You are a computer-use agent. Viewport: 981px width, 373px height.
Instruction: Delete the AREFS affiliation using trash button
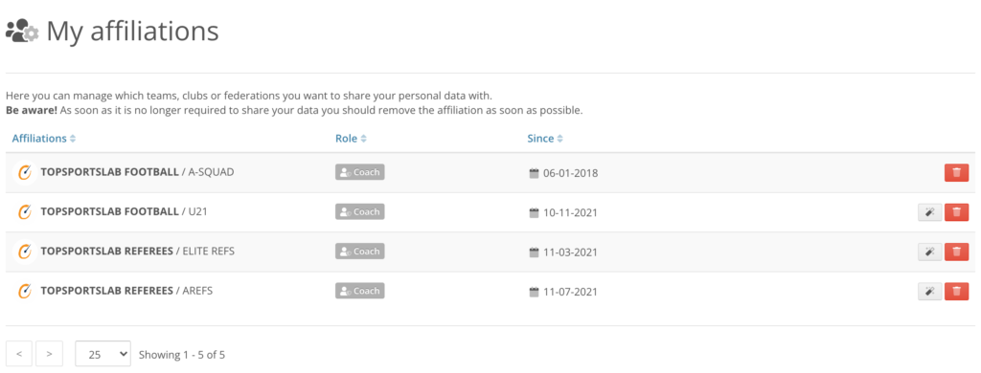coord(956,291)
